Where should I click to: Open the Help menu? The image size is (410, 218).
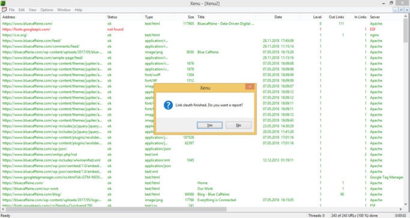(79, 10)
